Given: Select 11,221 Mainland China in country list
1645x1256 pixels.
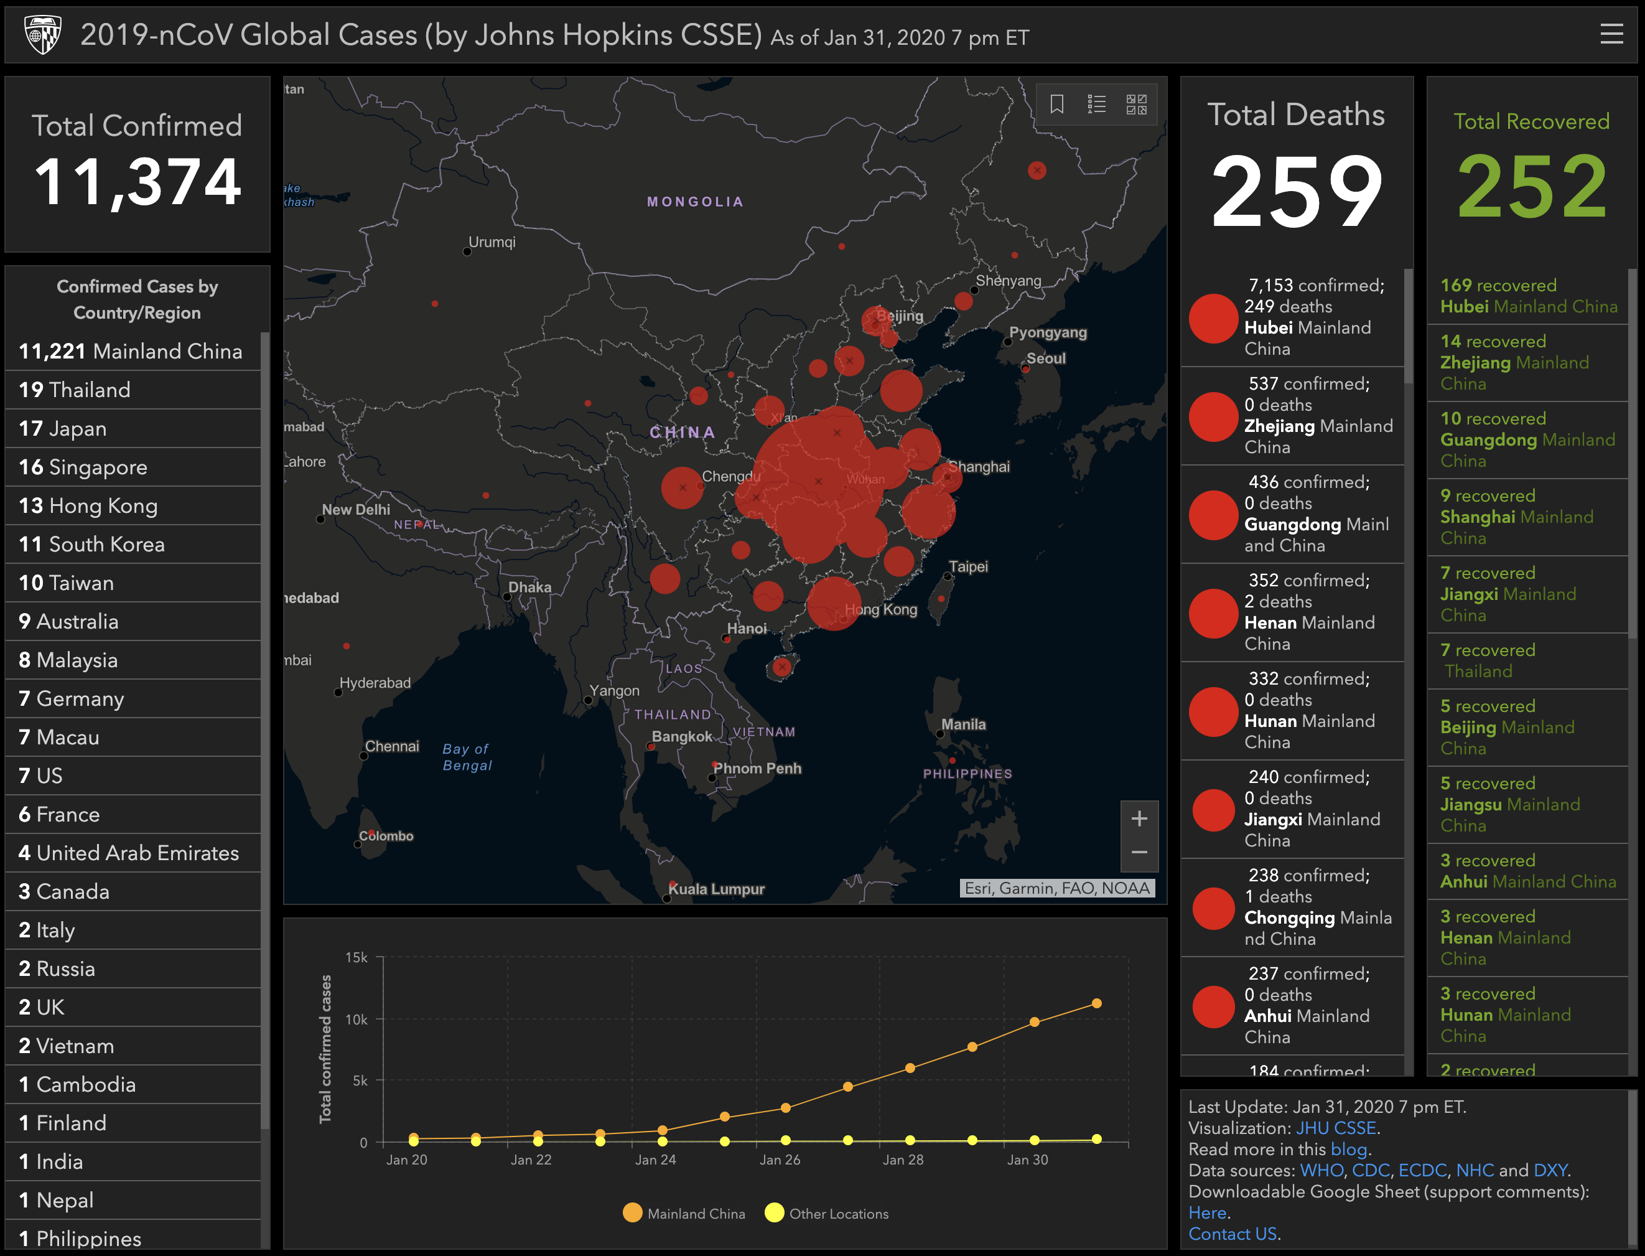Looking at the screenshot, I should tap(133, 352).
